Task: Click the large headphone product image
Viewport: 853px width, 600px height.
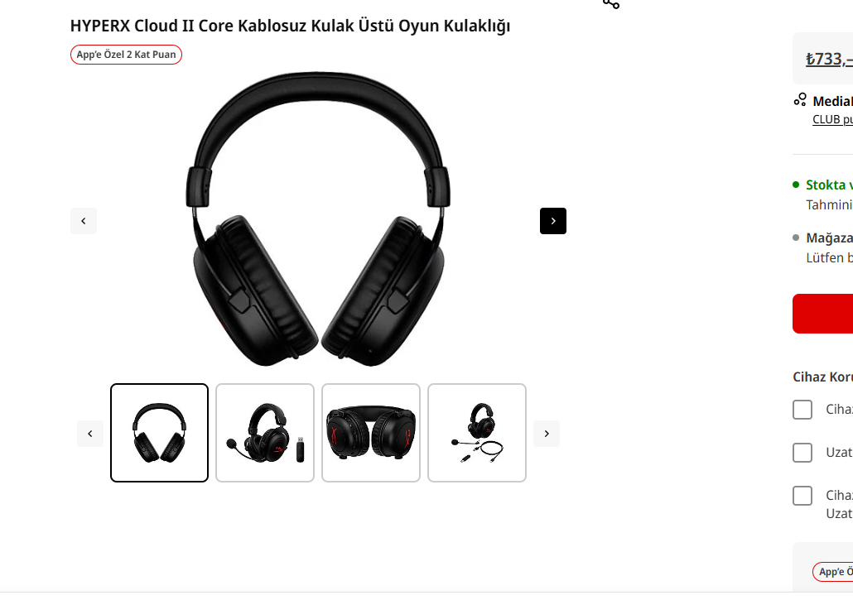Action: [318, 219]
